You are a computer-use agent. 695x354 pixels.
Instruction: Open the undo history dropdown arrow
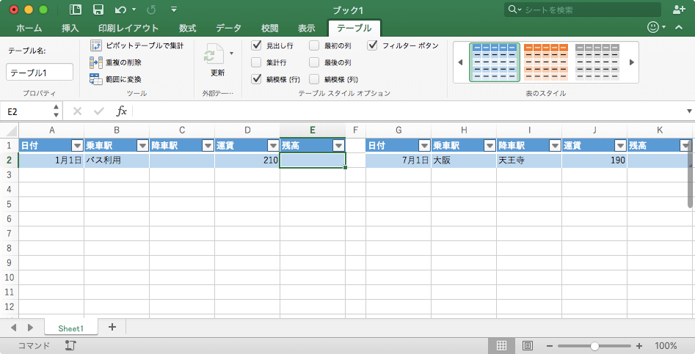[x=134, y=10]
